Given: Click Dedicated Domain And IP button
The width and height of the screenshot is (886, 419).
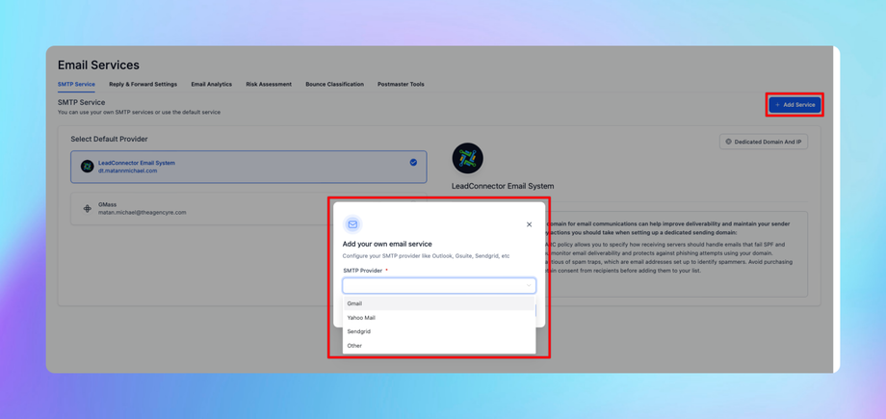Looking at the screenshot, I should click(764, 142).
